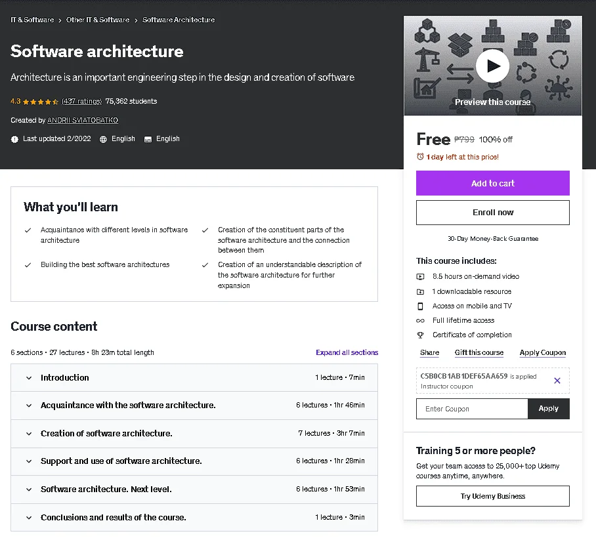Image resolution: width=596 pixels, height=542 pixels.
Task: Click the IT & Software breadcrumb
Action: [32, 20]
